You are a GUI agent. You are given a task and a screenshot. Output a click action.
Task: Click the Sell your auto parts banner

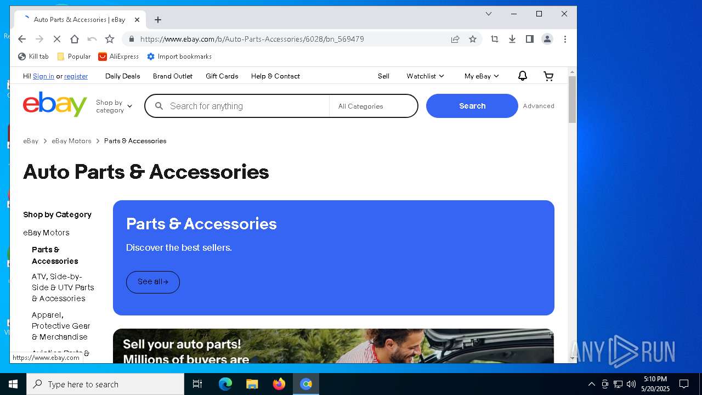[x=333, y=346]
